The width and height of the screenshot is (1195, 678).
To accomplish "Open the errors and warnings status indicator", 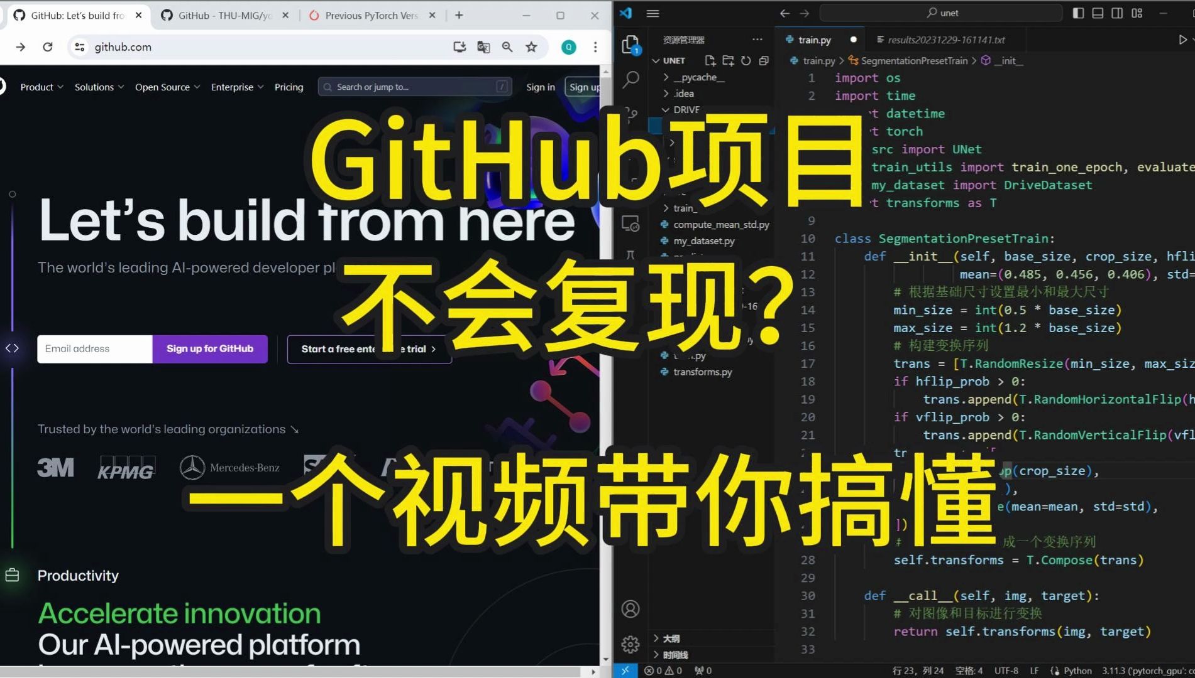I will (663, 670).
